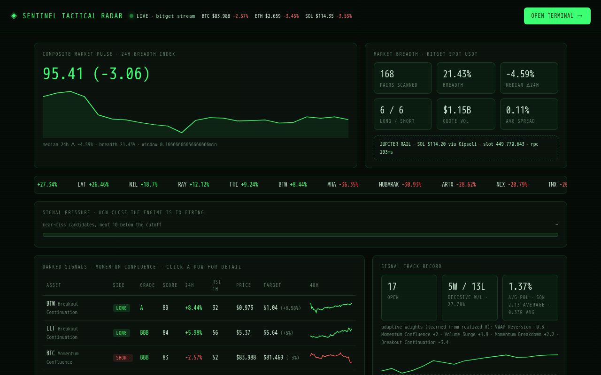The image size is (601, 375).
Task: Click the $81,469 (-3%) target cell
Action: pos(281,358)
